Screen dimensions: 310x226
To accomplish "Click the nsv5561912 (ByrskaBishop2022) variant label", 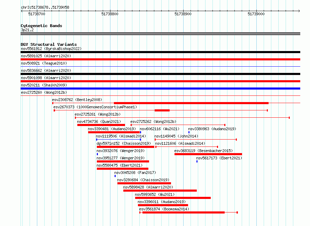I will 51,49.
